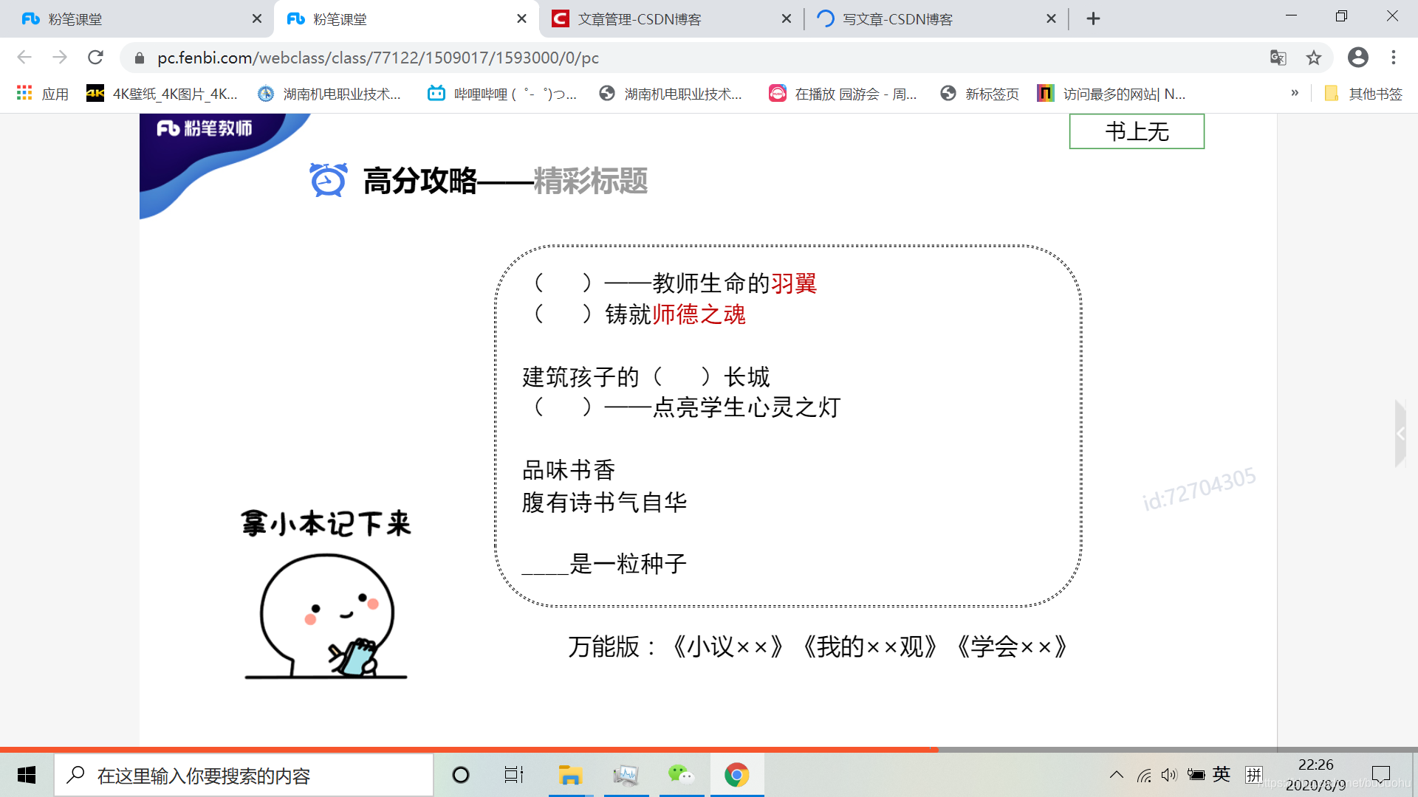Image resolution: width=1418 pixels, height=797 pixels.
Task: View site security lock info
Action: click(x=140, y=58)
